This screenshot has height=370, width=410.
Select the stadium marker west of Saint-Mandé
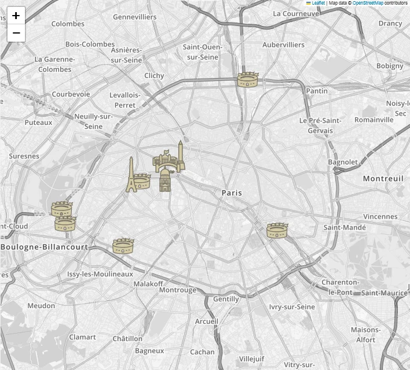coord(277,231)
